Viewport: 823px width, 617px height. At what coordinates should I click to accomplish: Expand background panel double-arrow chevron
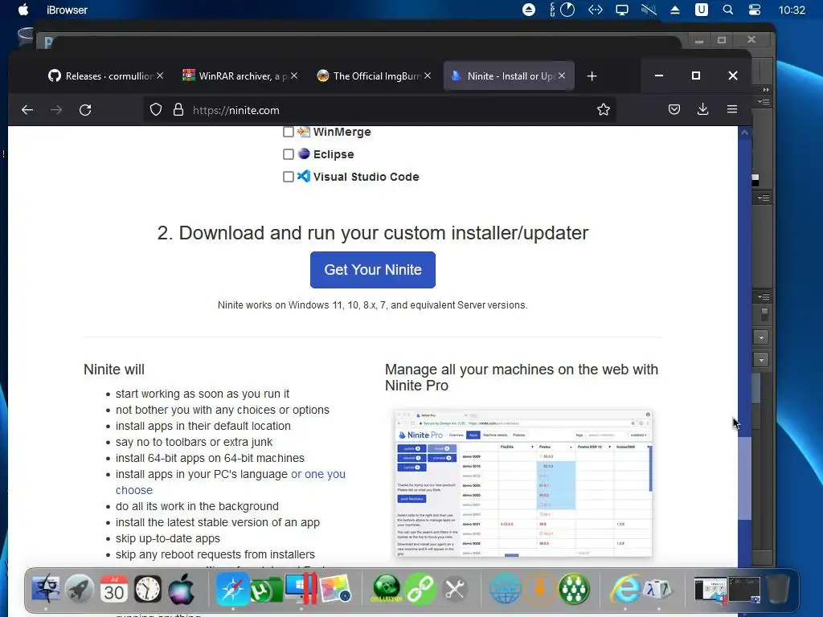coord(766,90)
